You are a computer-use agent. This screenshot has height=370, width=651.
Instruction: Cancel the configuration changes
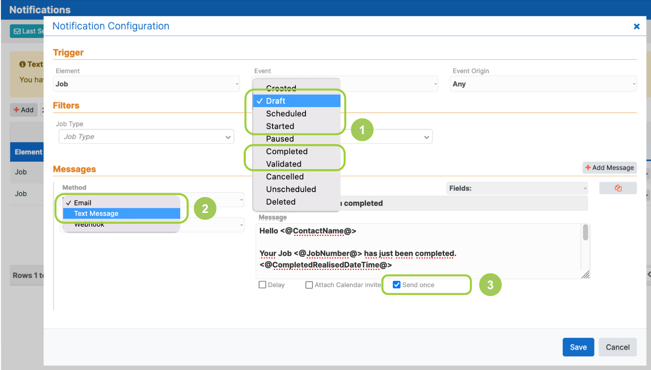(x=617, y=347)
